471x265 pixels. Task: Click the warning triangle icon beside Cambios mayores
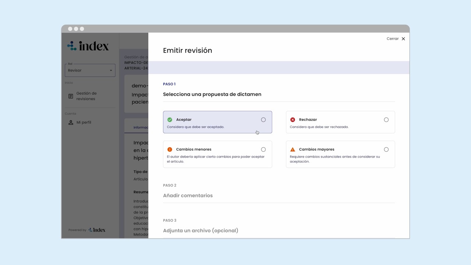293,149
